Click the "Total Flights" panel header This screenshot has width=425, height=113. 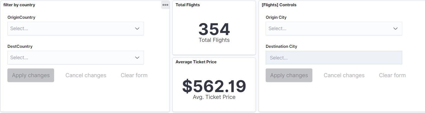[187, 5]
